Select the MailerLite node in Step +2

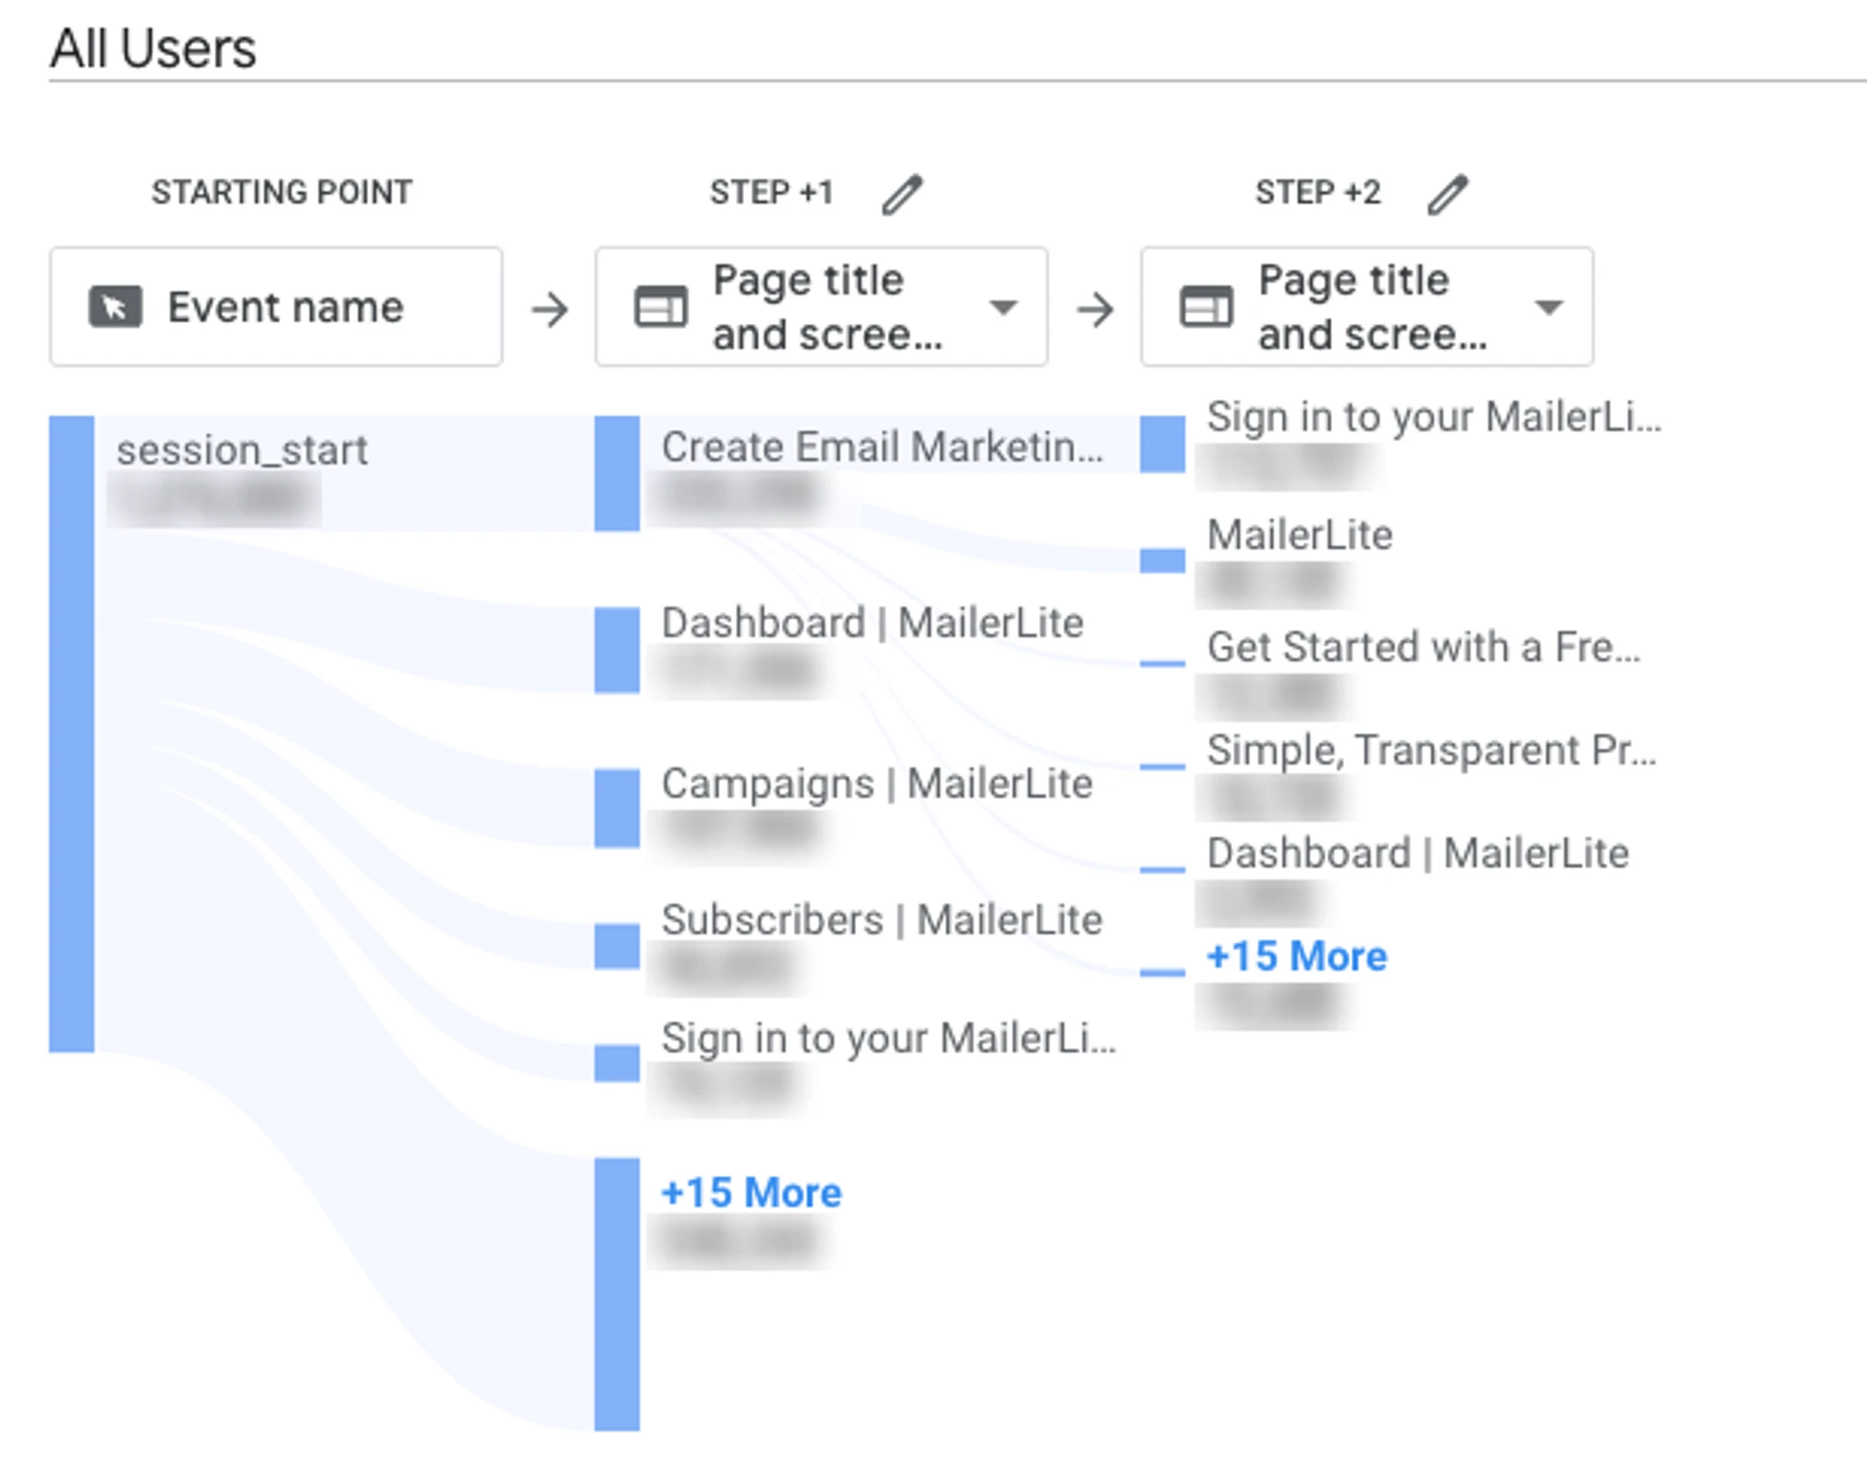(x=1298, y=536)
